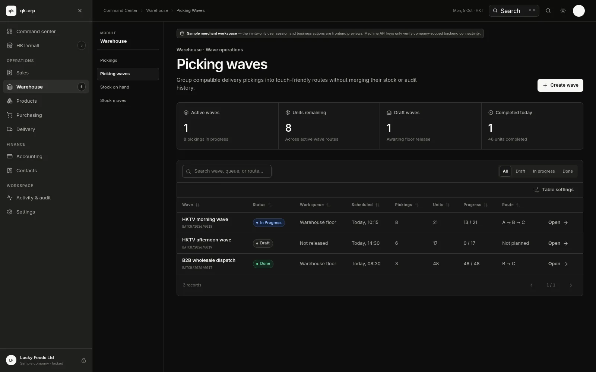
Task: Click the lock icon beside Lucky Foods Ltd
Action: click(83, 360)
